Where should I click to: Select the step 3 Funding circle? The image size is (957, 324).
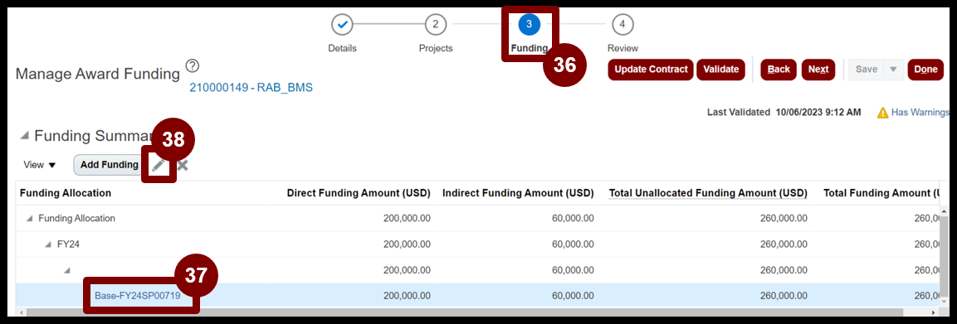529,25
